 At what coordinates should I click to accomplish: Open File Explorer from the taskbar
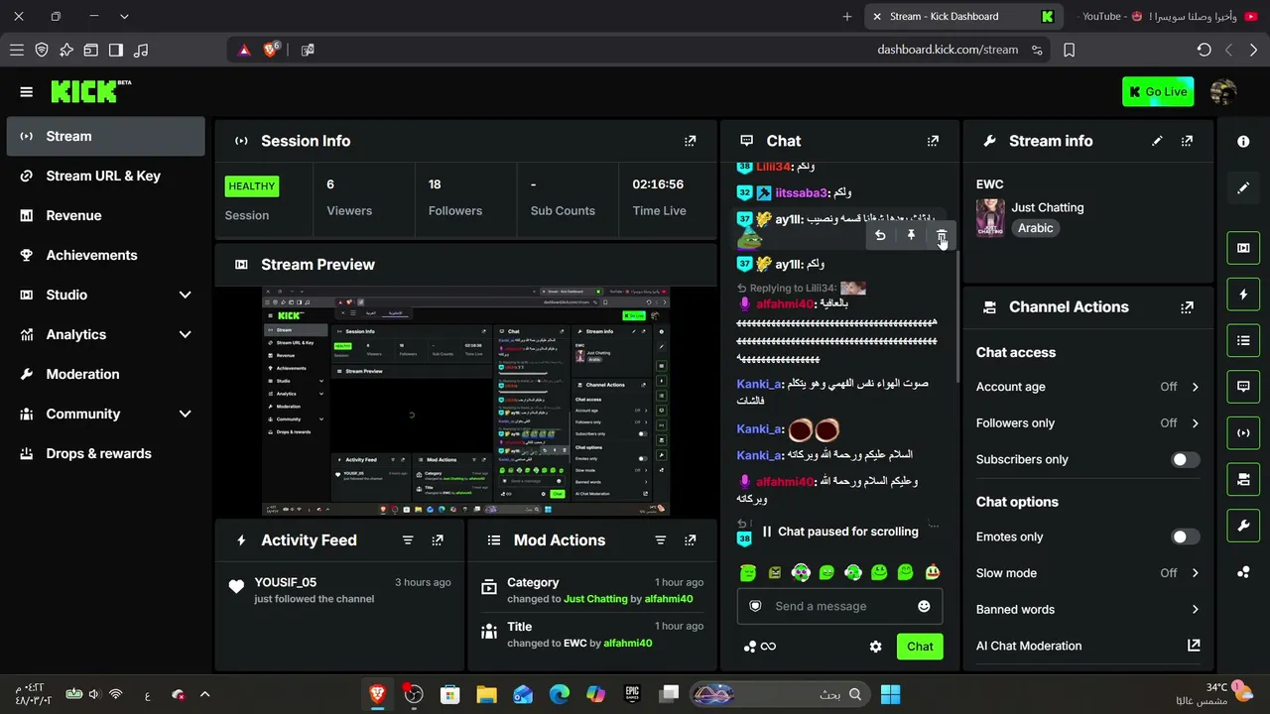[486, 694]
